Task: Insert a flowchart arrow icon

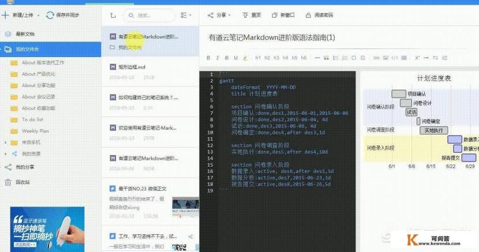Action: (x=426, y=58)
